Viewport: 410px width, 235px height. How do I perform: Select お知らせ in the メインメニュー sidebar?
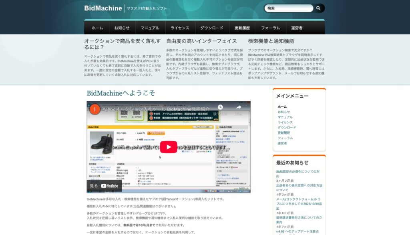click(284, 112)
